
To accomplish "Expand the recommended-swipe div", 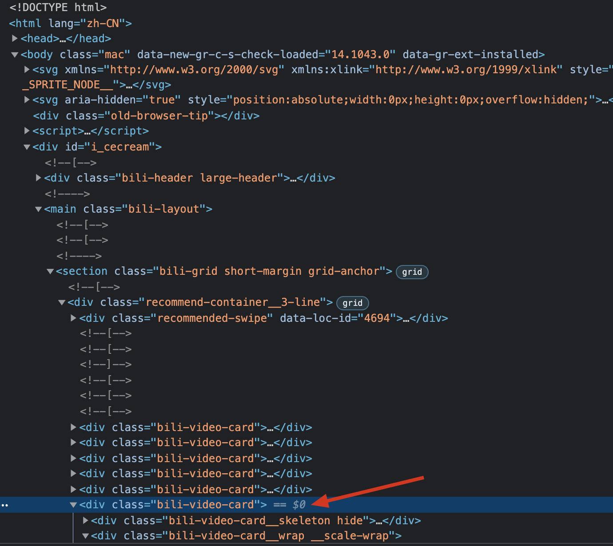I will click(x=73, y=318).
